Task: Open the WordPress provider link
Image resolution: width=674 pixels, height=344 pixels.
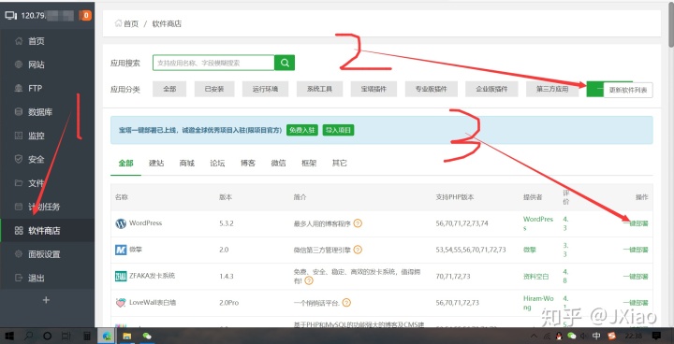Action: click(x=538, y=223)
